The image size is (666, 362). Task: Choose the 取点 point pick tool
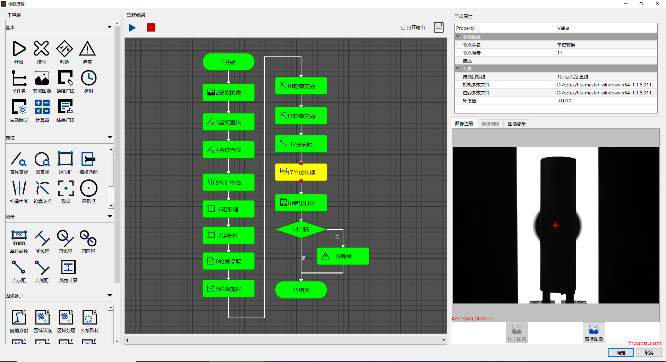click(x=66, y=188)
